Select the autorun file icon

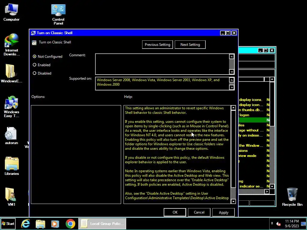[11, 136]
